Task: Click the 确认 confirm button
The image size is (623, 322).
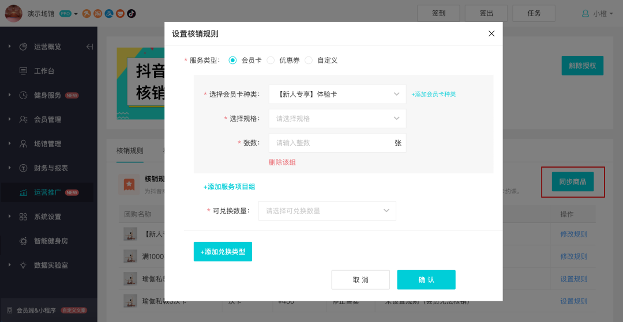Action: [x=426, y=279]
